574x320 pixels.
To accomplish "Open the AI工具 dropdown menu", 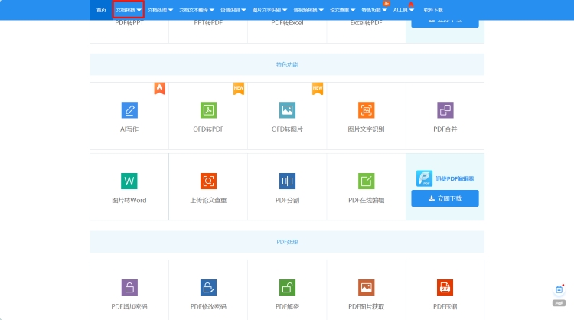I will click(x=403, y=10).
